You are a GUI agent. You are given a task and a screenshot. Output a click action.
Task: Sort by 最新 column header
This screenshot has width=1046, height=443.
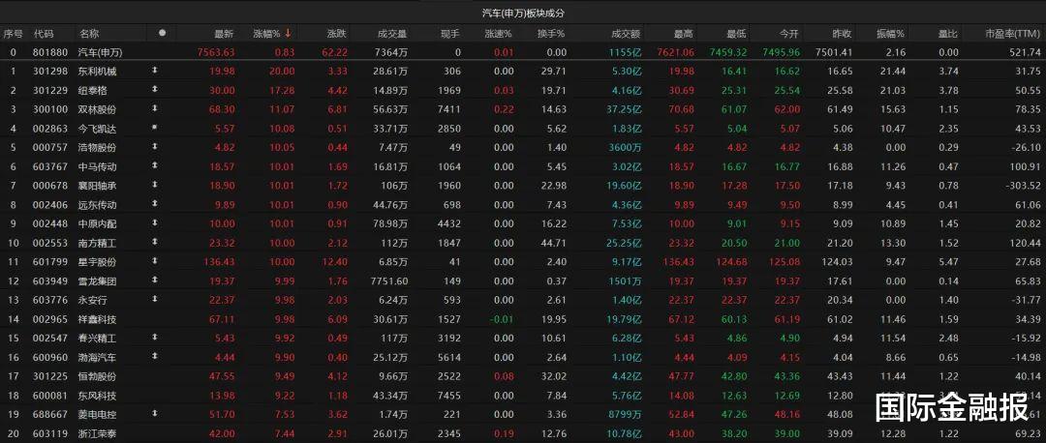pos(224,33)
